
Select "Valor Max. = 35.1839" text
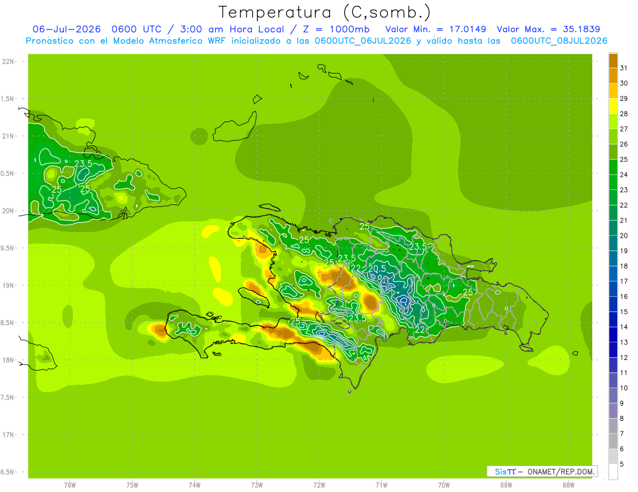[x=548, y=29]
